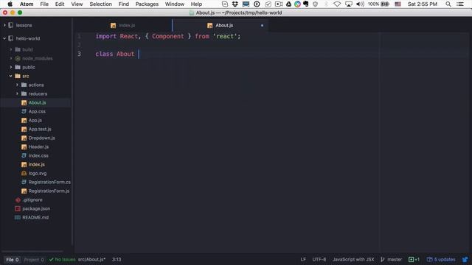Open the 5 updates package notice
The height and width of the screenshot is (265, 472).
pyautogui.click(x=441, y=260)
